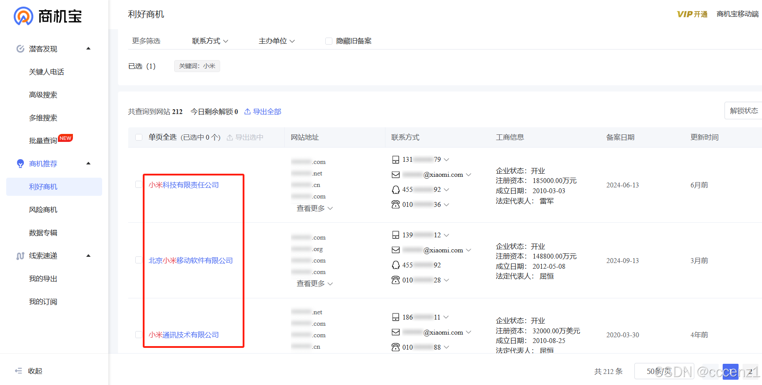Click the 更新时间 column header
Image resolution: width=762 pixels, height=385 pixels.
coord(705,137)
